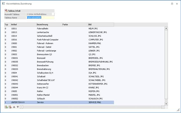Sort by the Artikel column header
Viewport: 181px width, 113px height.
click(x=23, y=25)
